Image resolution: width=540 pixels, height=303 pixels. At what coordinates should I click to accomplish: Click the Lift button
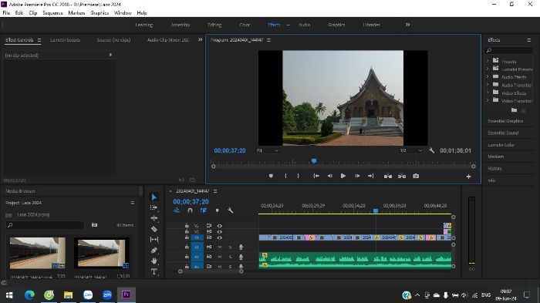pyautogui.click(x=388, y=176)
